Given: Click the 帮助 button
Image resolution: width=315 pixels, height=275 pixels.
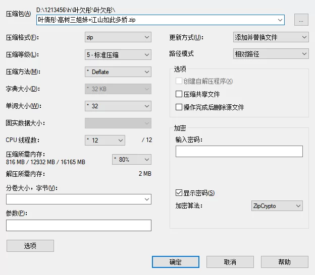Looking at the screenshot, I should [285, 262].
